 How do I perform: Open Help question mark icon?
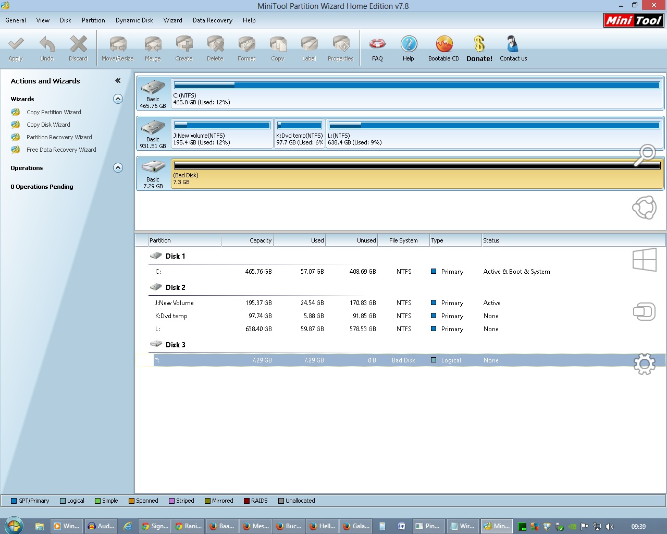(x=409, y=44)
